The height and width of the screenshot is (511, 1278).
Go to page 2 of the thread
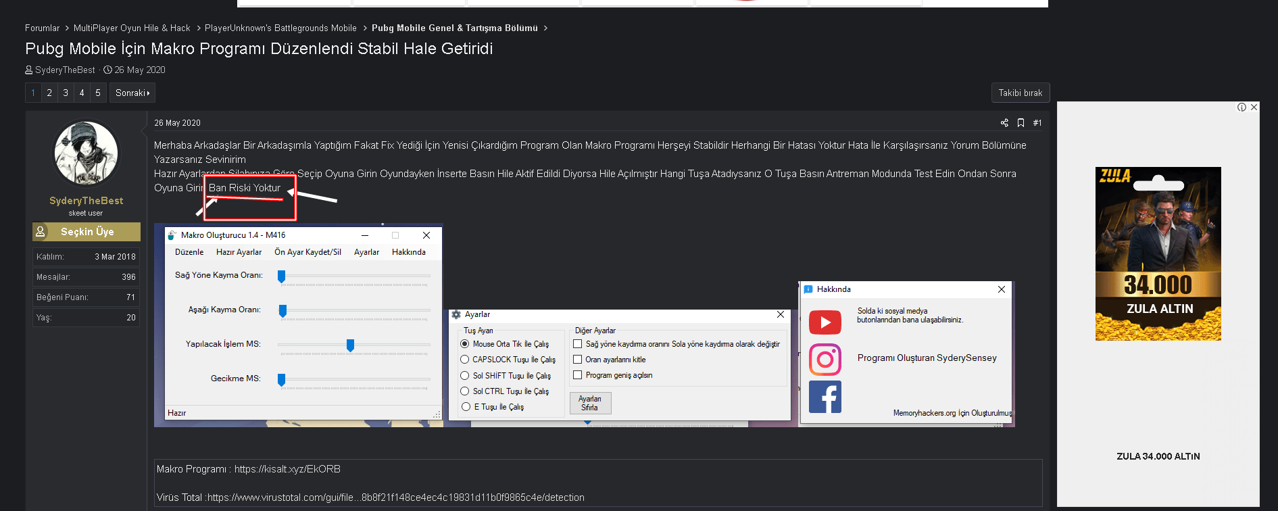point(49,93)
